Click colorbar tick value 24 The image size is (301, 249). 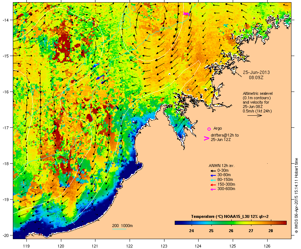pos(191,231)
